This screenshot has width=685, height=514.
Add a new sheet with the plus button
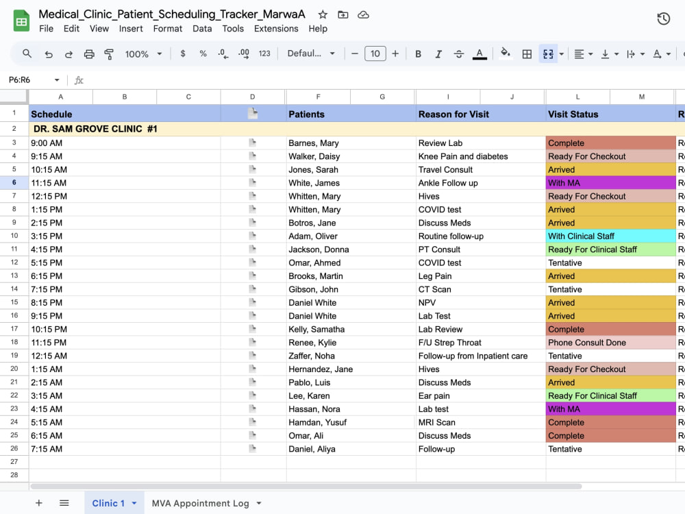pos(39,503)
